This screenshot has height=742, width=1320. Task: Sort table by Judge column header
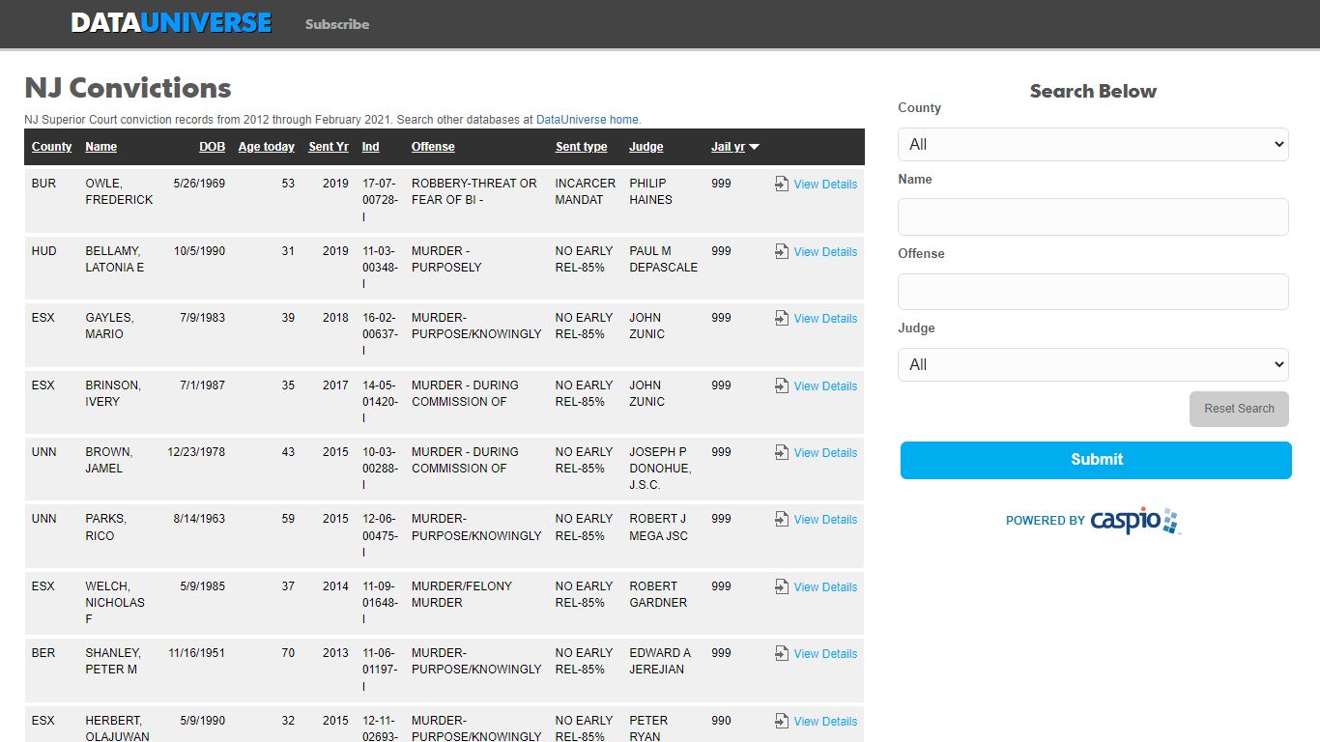[646, 147]
